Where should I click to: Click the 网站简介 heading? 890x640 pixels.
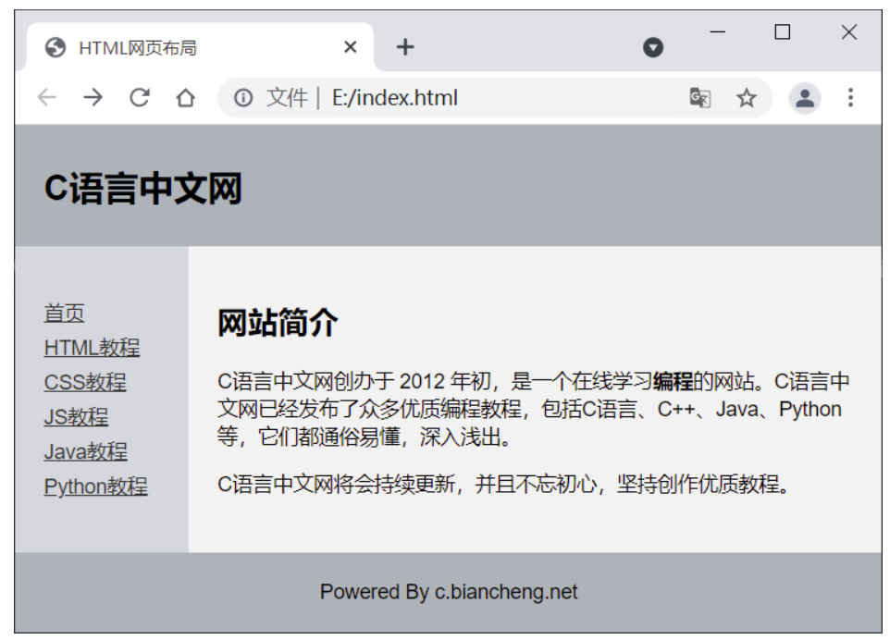click(x=278, y=323)
